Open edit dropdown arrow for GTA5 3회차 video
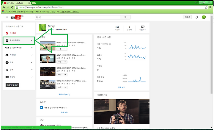214x130 pixels. point(65,62)
